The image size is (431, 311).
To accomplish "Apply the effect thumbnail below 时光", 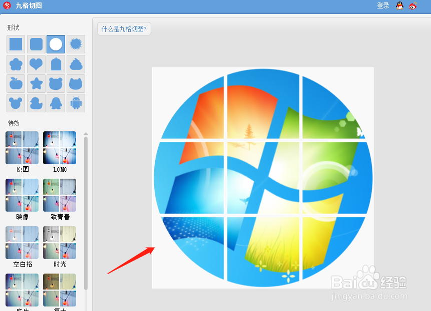I will [x=60, y=290].
